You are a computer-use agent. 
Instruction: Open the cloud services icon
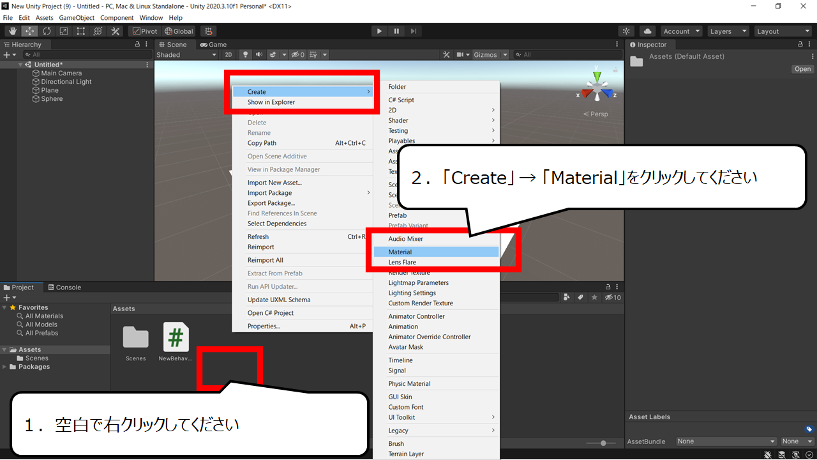point(647,31)
